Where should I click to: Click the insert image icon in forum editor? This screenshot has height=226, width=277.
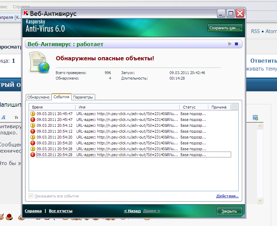256,117
